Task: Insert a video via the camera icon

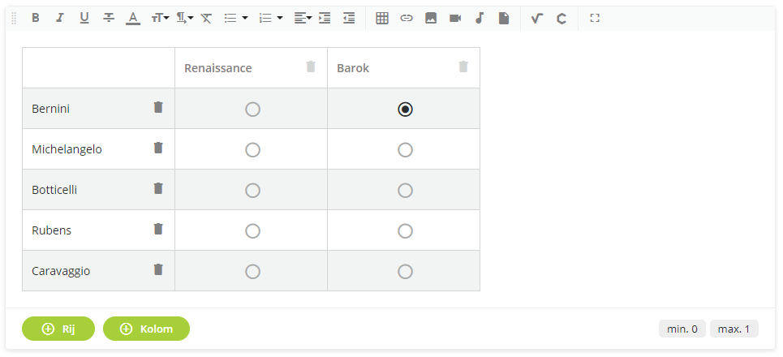Action: pos(455,18)
